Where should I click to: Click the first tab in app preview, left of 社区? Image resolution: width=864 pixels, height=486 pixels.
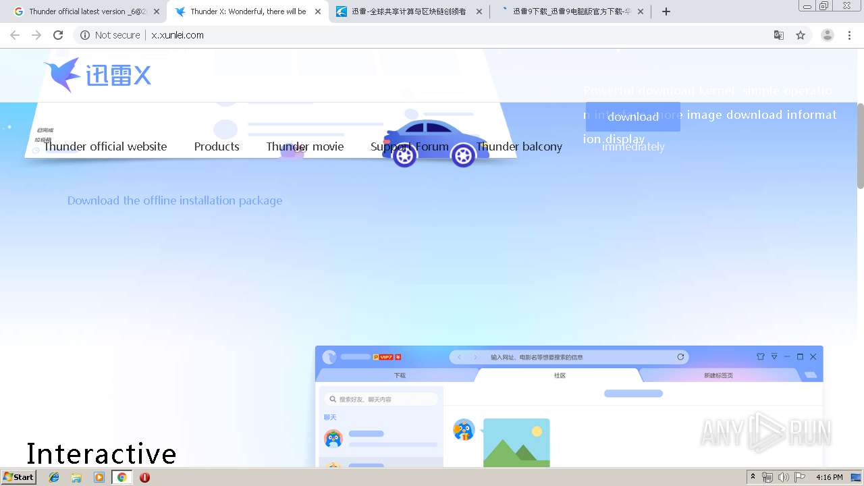(400, 375)
